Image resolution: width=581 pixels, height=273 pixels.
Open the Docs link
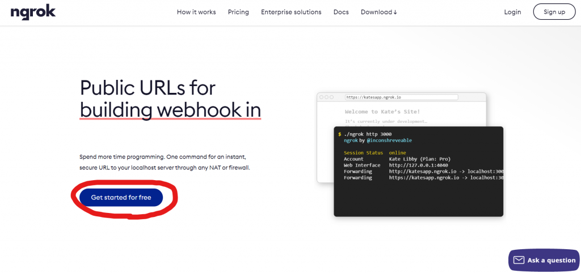(341, 12)
